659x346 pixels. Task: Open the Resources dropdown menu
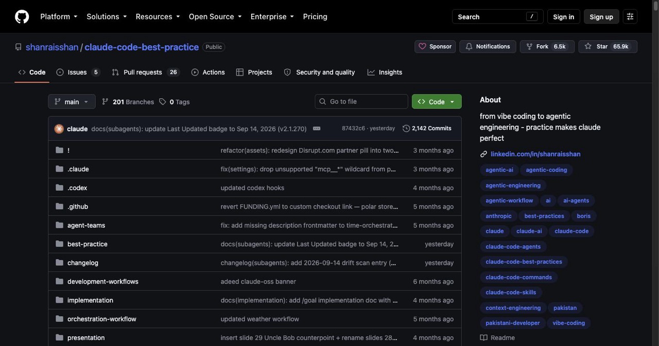tap(158, 16)
